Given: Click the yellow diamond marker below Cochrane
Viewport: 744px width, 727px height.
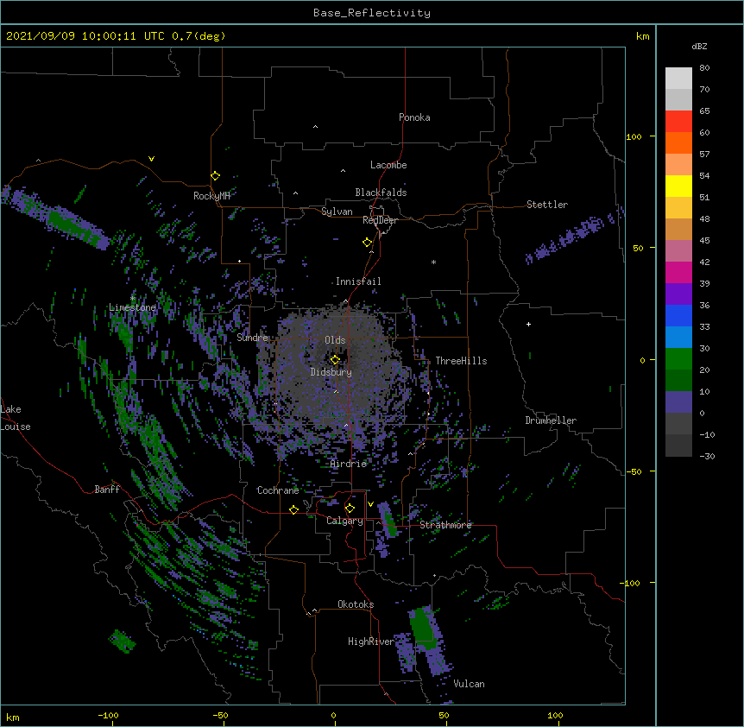Looking at the screenshot, I should point(293,509).
